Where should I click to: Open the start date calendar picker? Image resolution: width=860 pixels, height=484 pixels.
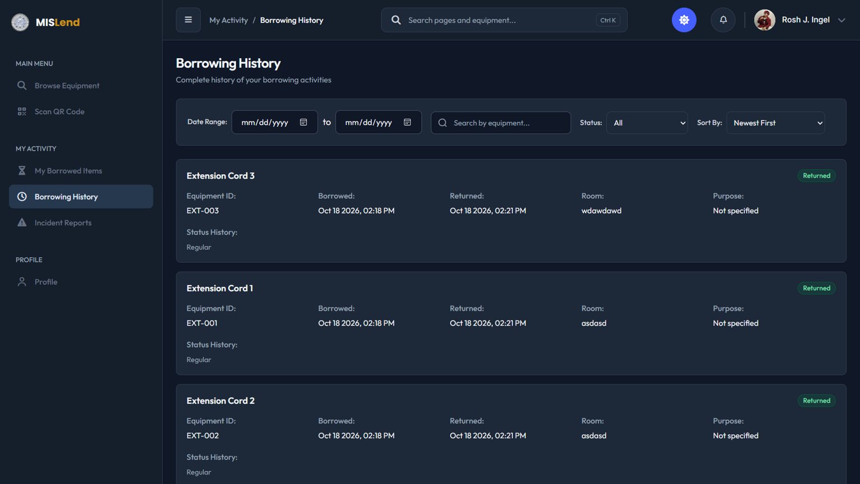[303, 122]
